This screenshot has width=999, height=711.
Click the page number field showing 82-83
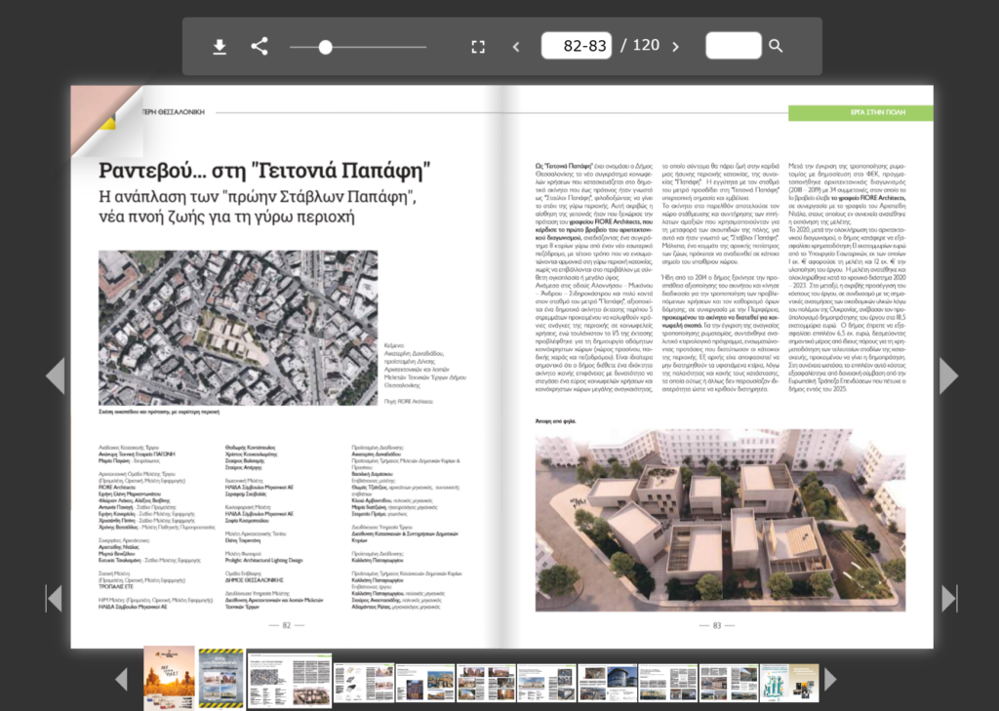point(585,46)
